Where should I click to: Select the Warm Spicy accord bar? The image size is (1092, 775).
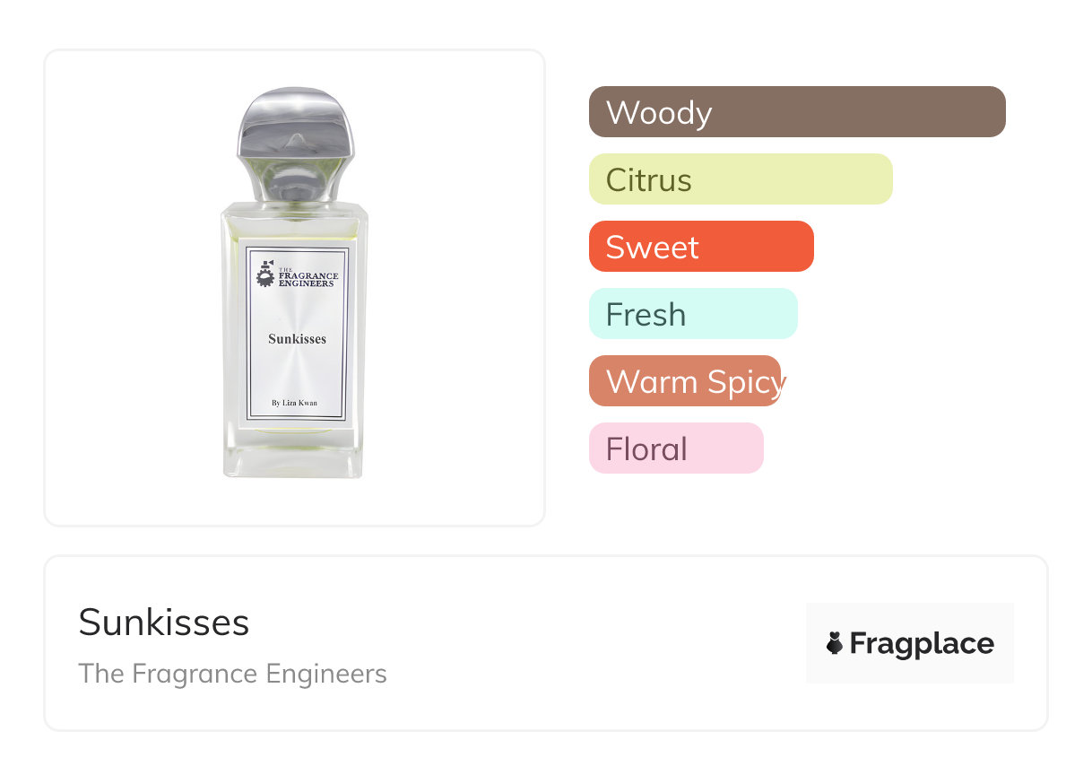coord(685,381)
